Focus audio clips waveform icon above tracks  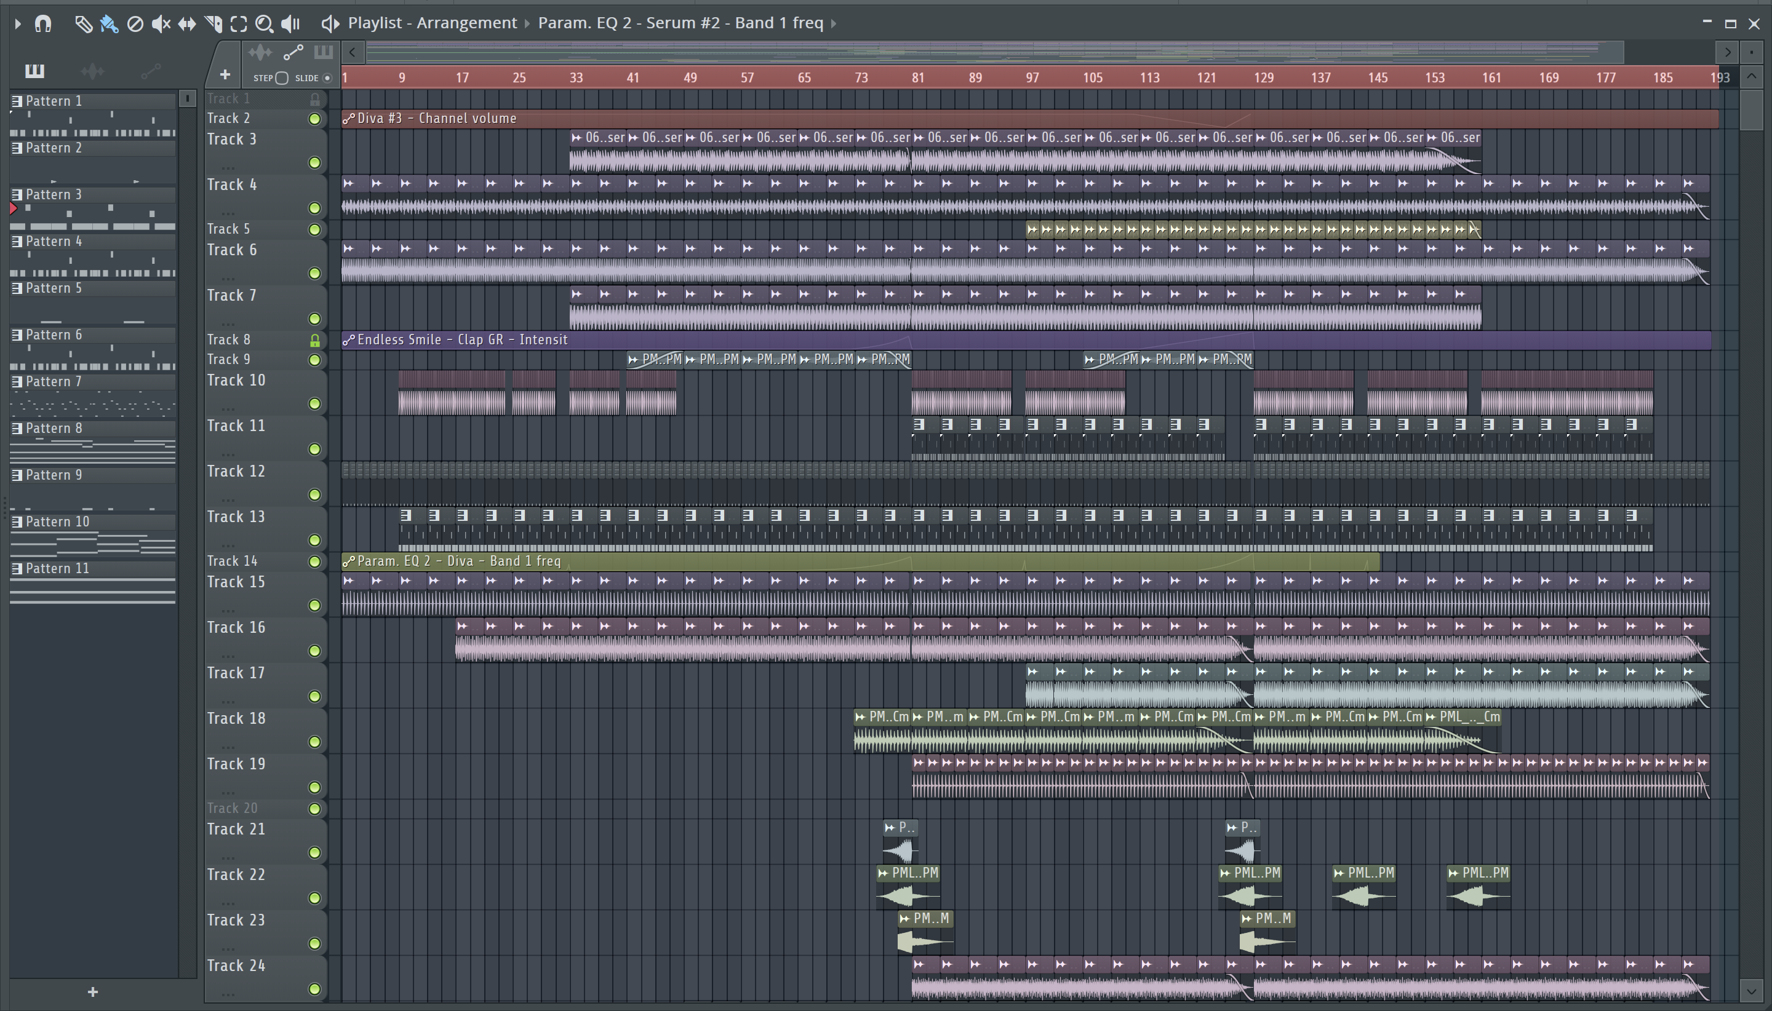click(260, 53)
